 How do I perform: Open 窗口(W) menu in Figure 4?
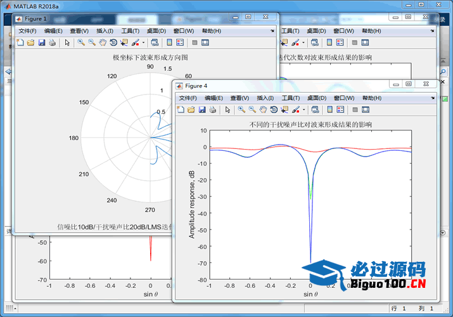[x=344, y=98]
